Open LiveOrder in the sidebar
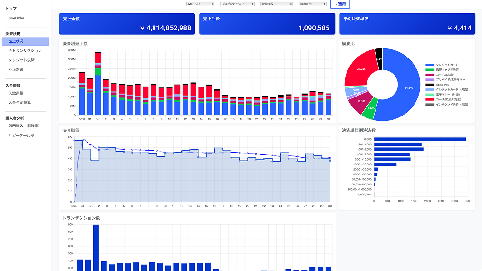This screenshot has width=482, height=271. click(x=16, y=18)
